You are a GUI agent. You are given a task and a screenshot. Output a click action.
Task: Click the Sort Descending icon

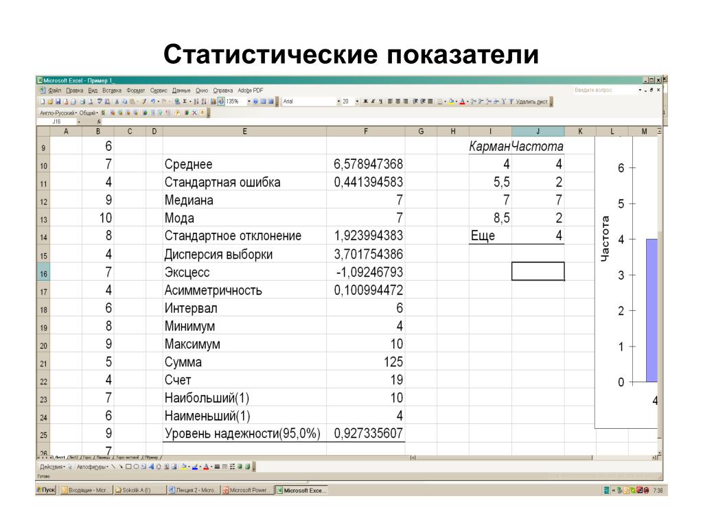[x=204, y=102]
